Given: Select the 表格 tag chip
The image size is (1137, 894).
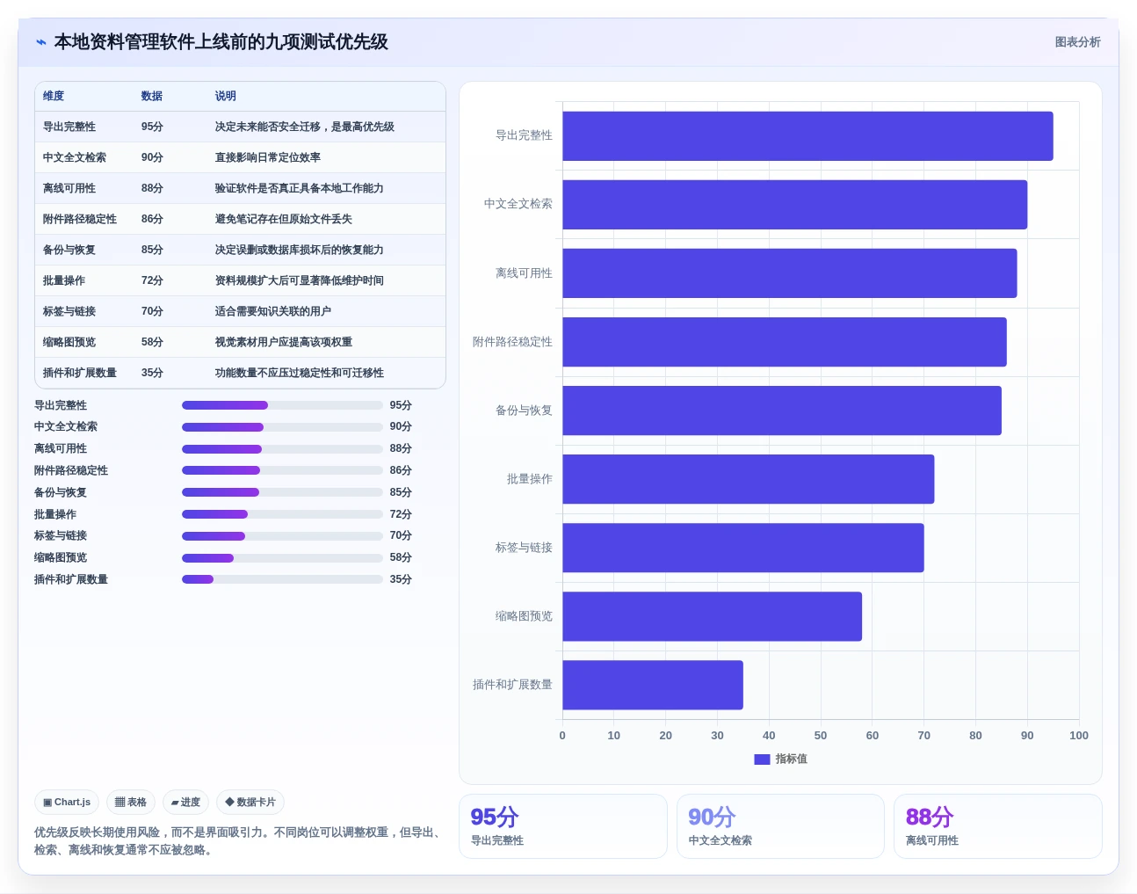Looking at the screenshot, I should (x=131, y=803).
